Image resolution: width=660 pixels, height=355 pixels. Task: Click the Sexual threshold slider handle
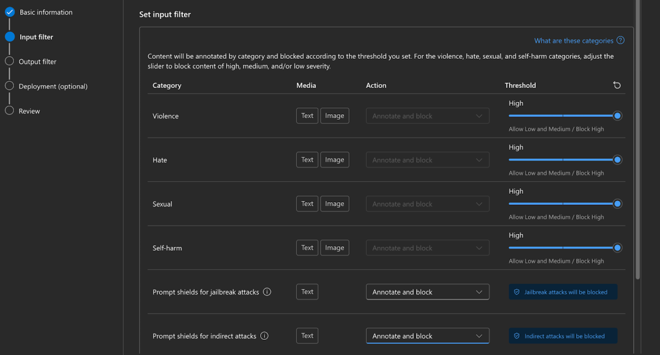click(617, 203)
